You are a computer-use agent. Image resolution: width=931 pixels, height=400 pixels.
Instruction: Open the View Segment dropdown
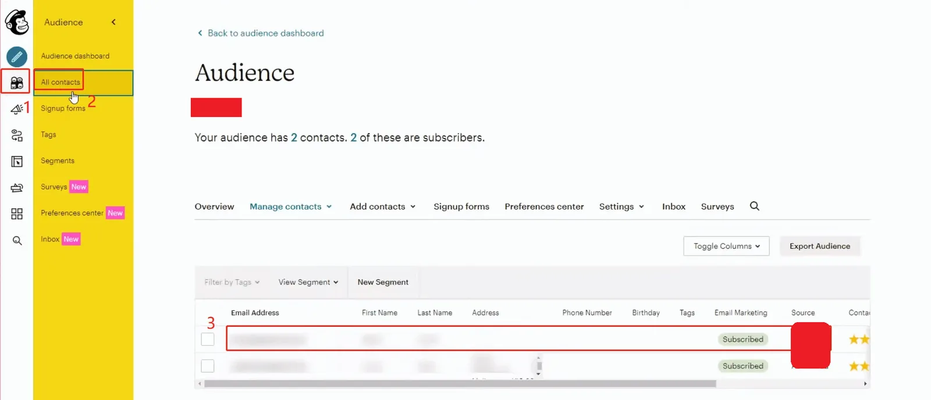point(308,282)
